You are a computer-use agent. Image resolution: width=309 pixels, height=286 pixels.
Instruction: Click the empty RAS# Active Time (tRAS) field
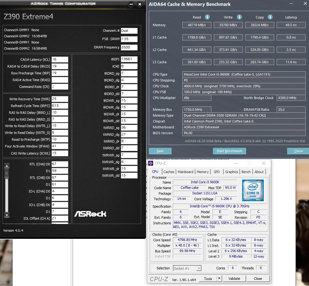click(x=60, y=80)
